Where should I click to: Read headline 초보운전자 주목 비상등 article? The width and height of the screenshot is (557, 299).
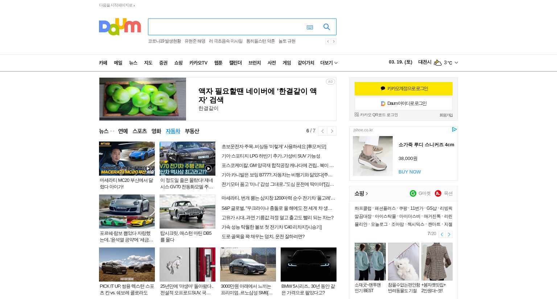tap(274, 147)
